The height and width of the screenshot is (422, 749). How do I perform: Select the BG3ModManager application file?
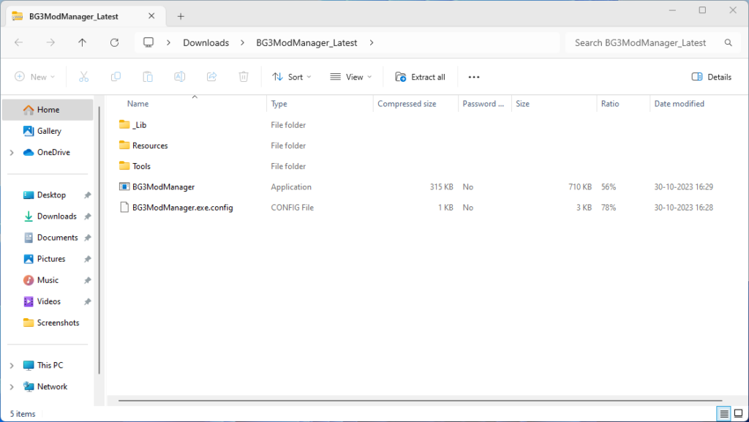point(163,187)
